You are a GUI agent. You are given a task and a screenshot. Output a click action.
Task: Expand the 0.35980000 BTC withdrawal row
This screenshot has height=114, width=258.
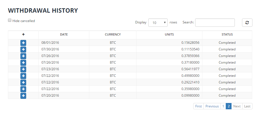pyautogui.click(x=23, y=89)
